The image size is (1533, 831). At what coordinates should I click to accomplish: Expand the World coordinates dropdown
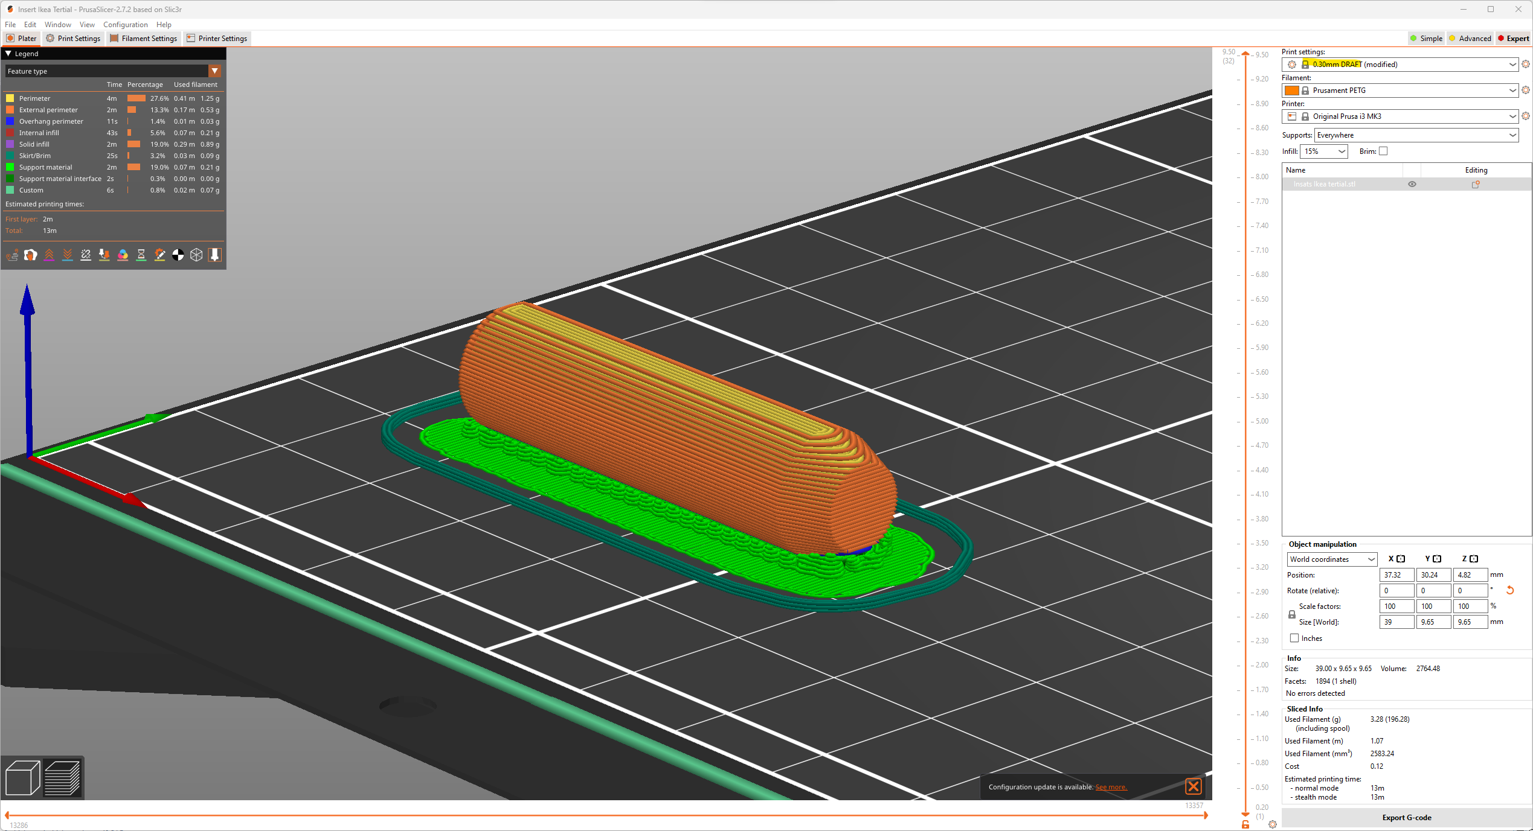click(x=1331, y=559)
